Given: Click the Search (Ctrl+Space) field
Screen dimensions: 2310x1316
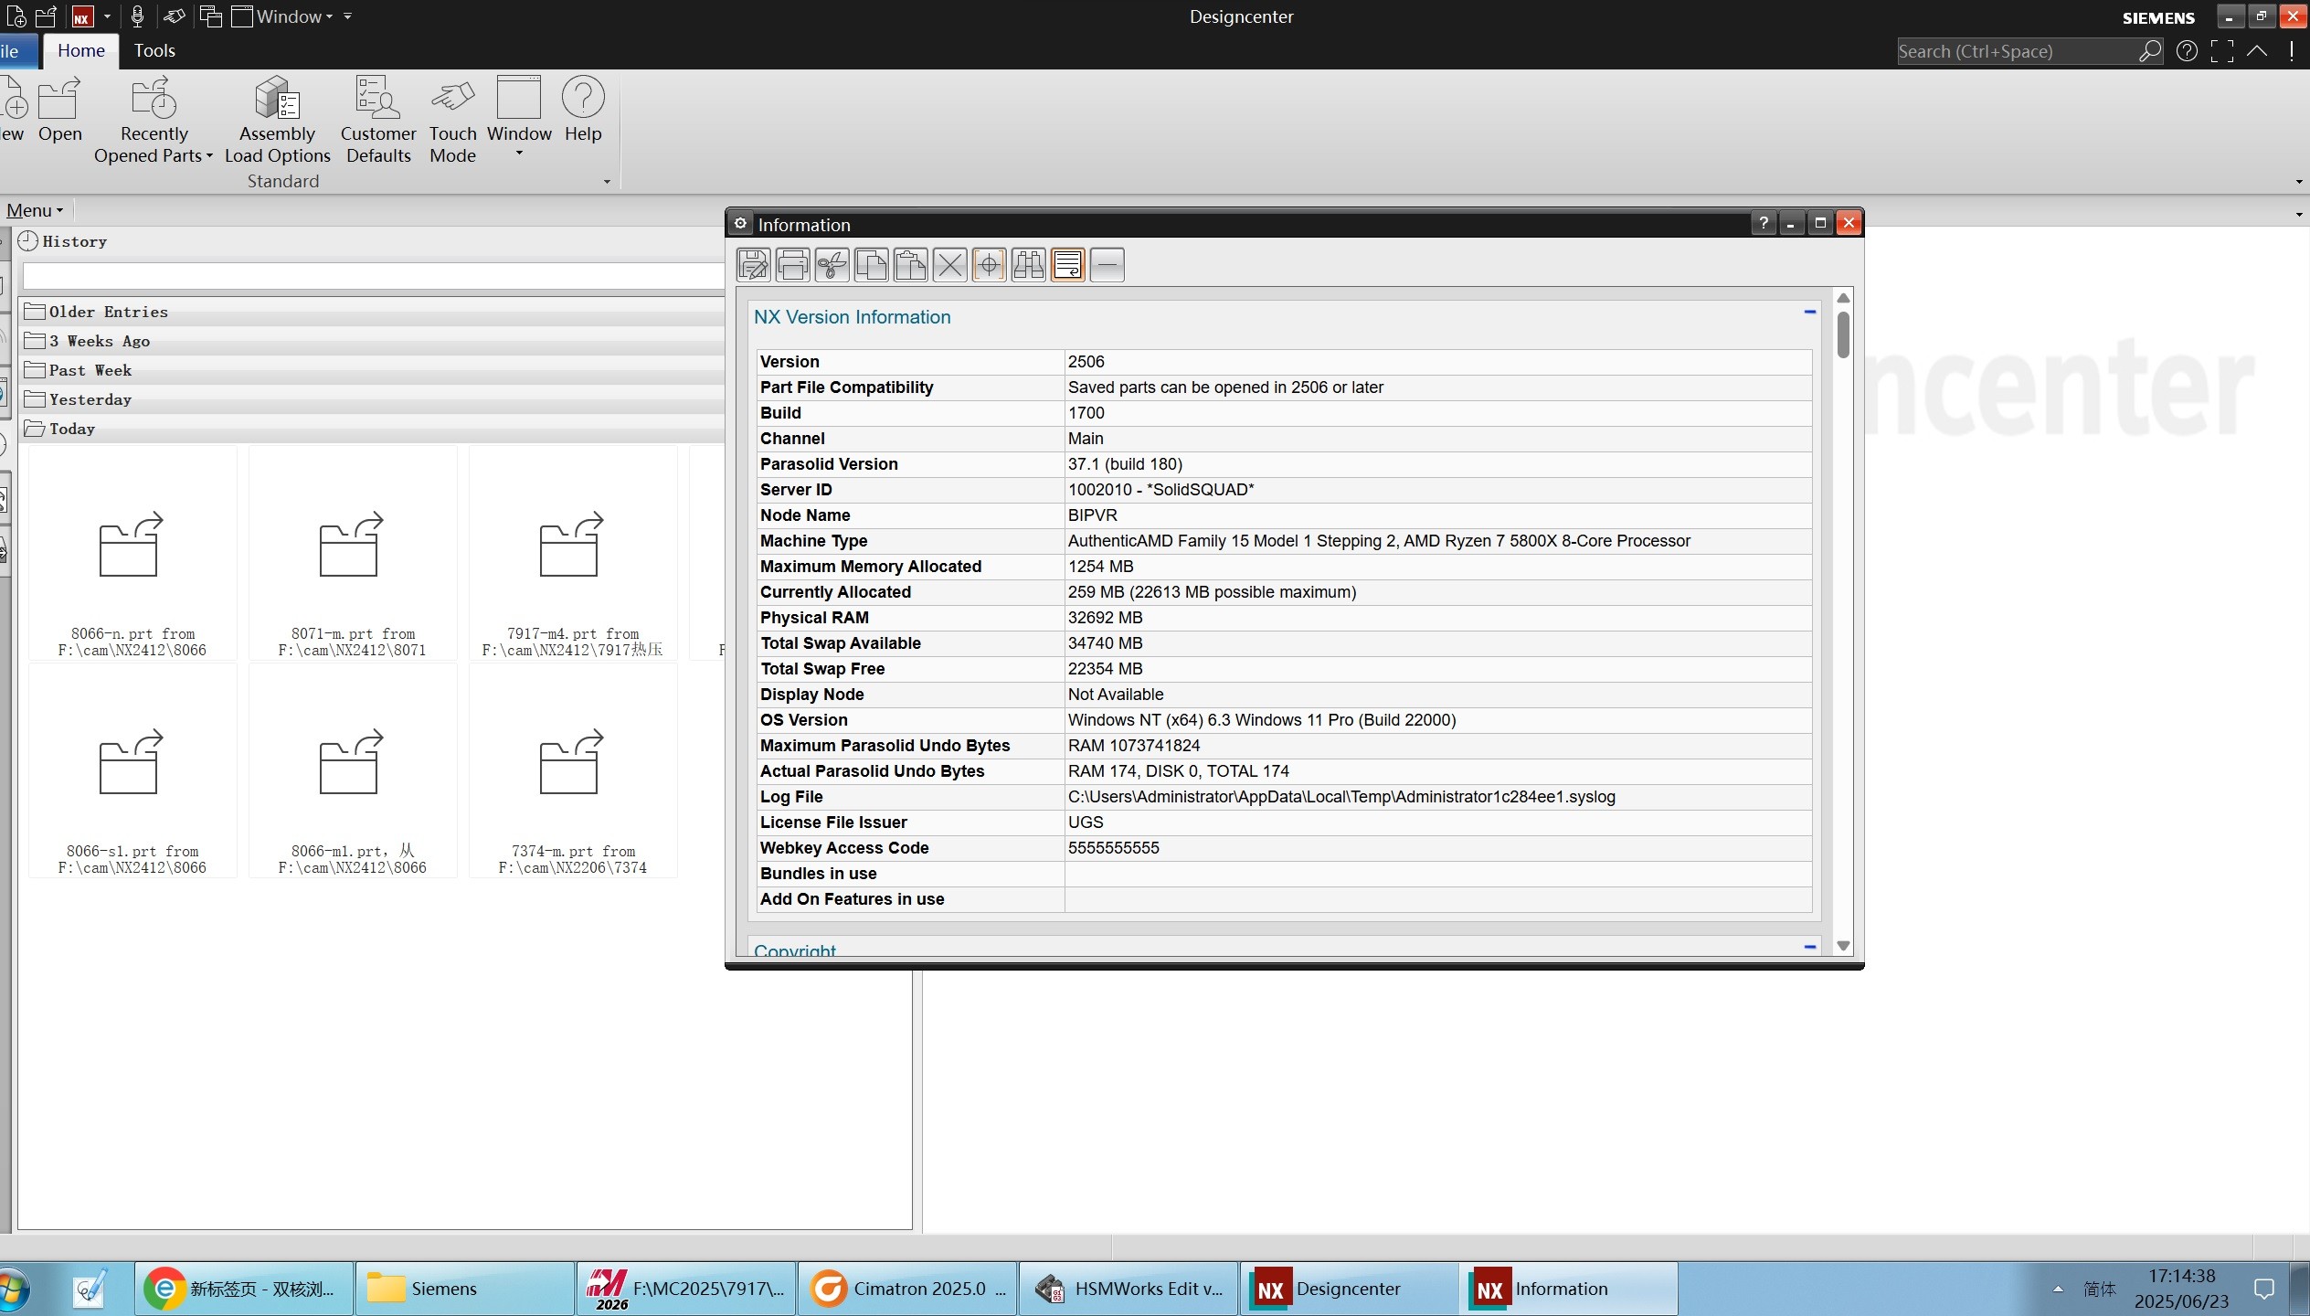Looking at the screenshot, I should tap(2017, 51).
